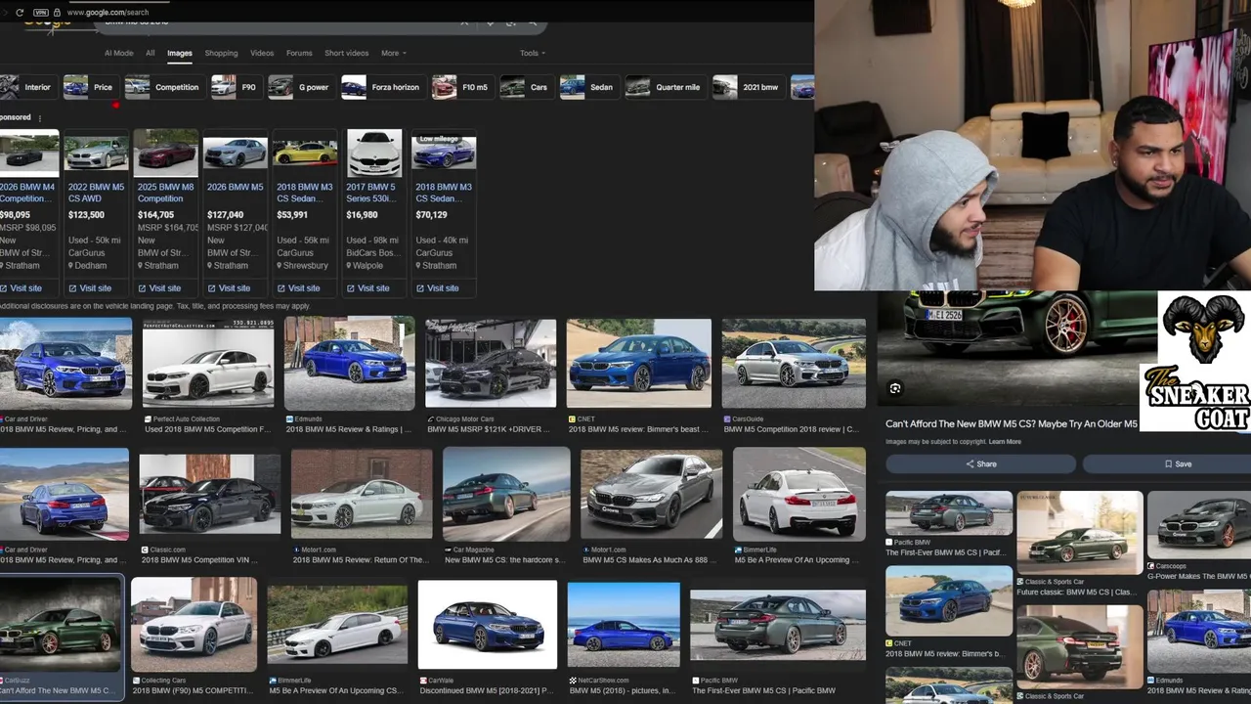Save the previewed image to collections
Screen dimensions: 1251x704
[x=1177, y=464]
